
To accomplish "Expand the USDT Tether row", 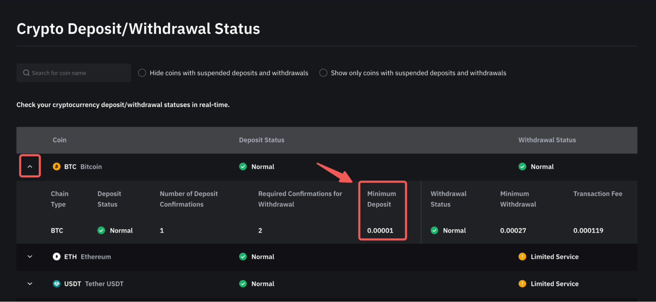I will tap(30, 284).
